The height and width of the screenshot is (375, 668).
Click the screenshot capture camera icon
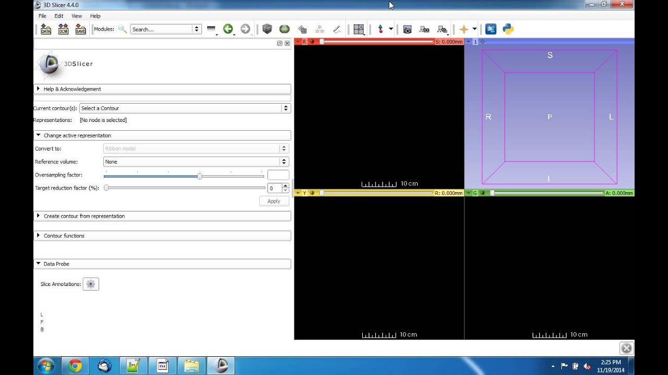(407, 29)
